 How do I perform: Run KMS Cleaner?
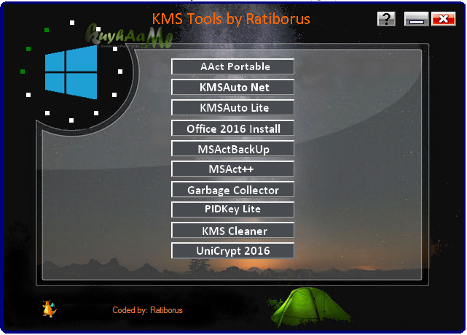pos(232,231)
